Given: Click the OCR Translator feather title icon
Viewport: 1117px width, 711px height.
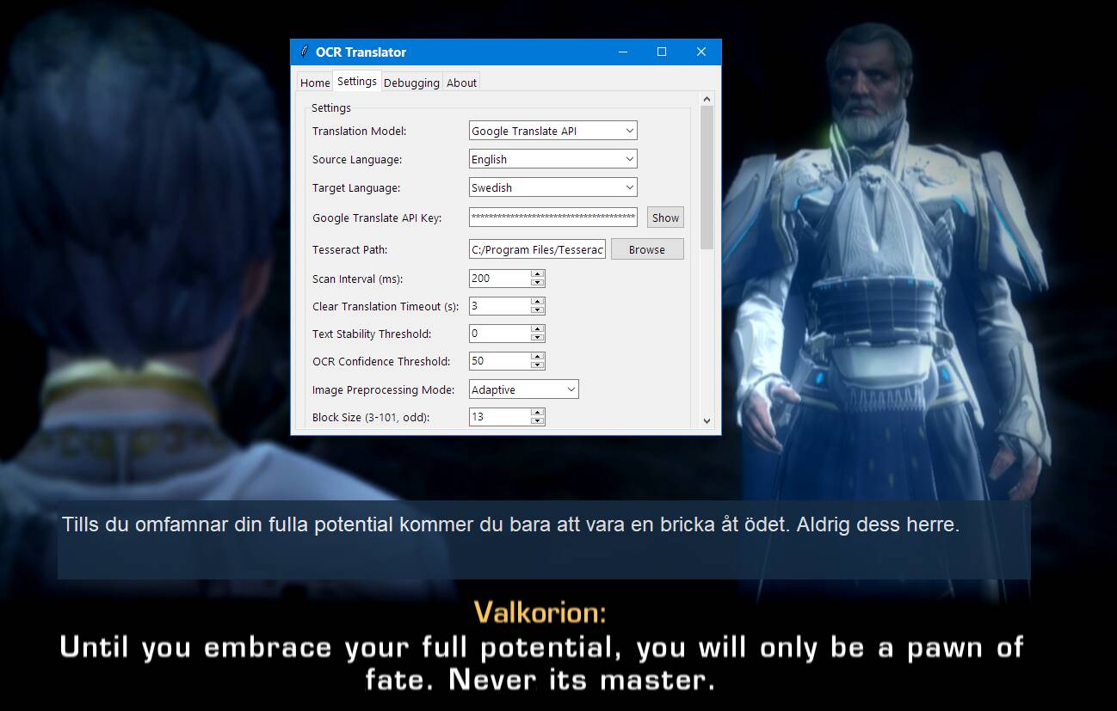Looking at the screenshot, I should point(303,52).
